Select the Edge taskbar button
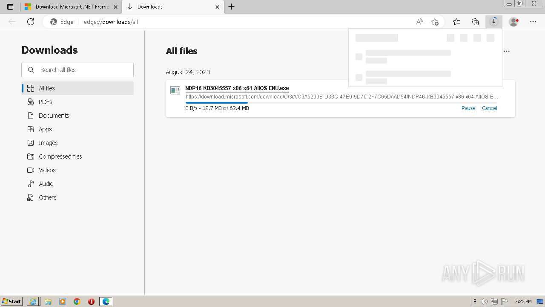This screenshot has height=307, width=545. 106,301
